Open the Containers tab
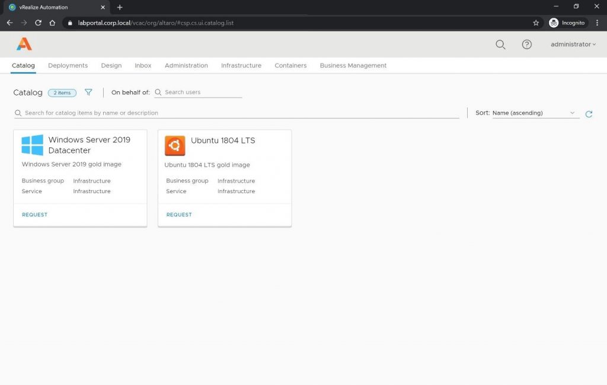This screenshot has width=607, height=385. click(290, 65)
